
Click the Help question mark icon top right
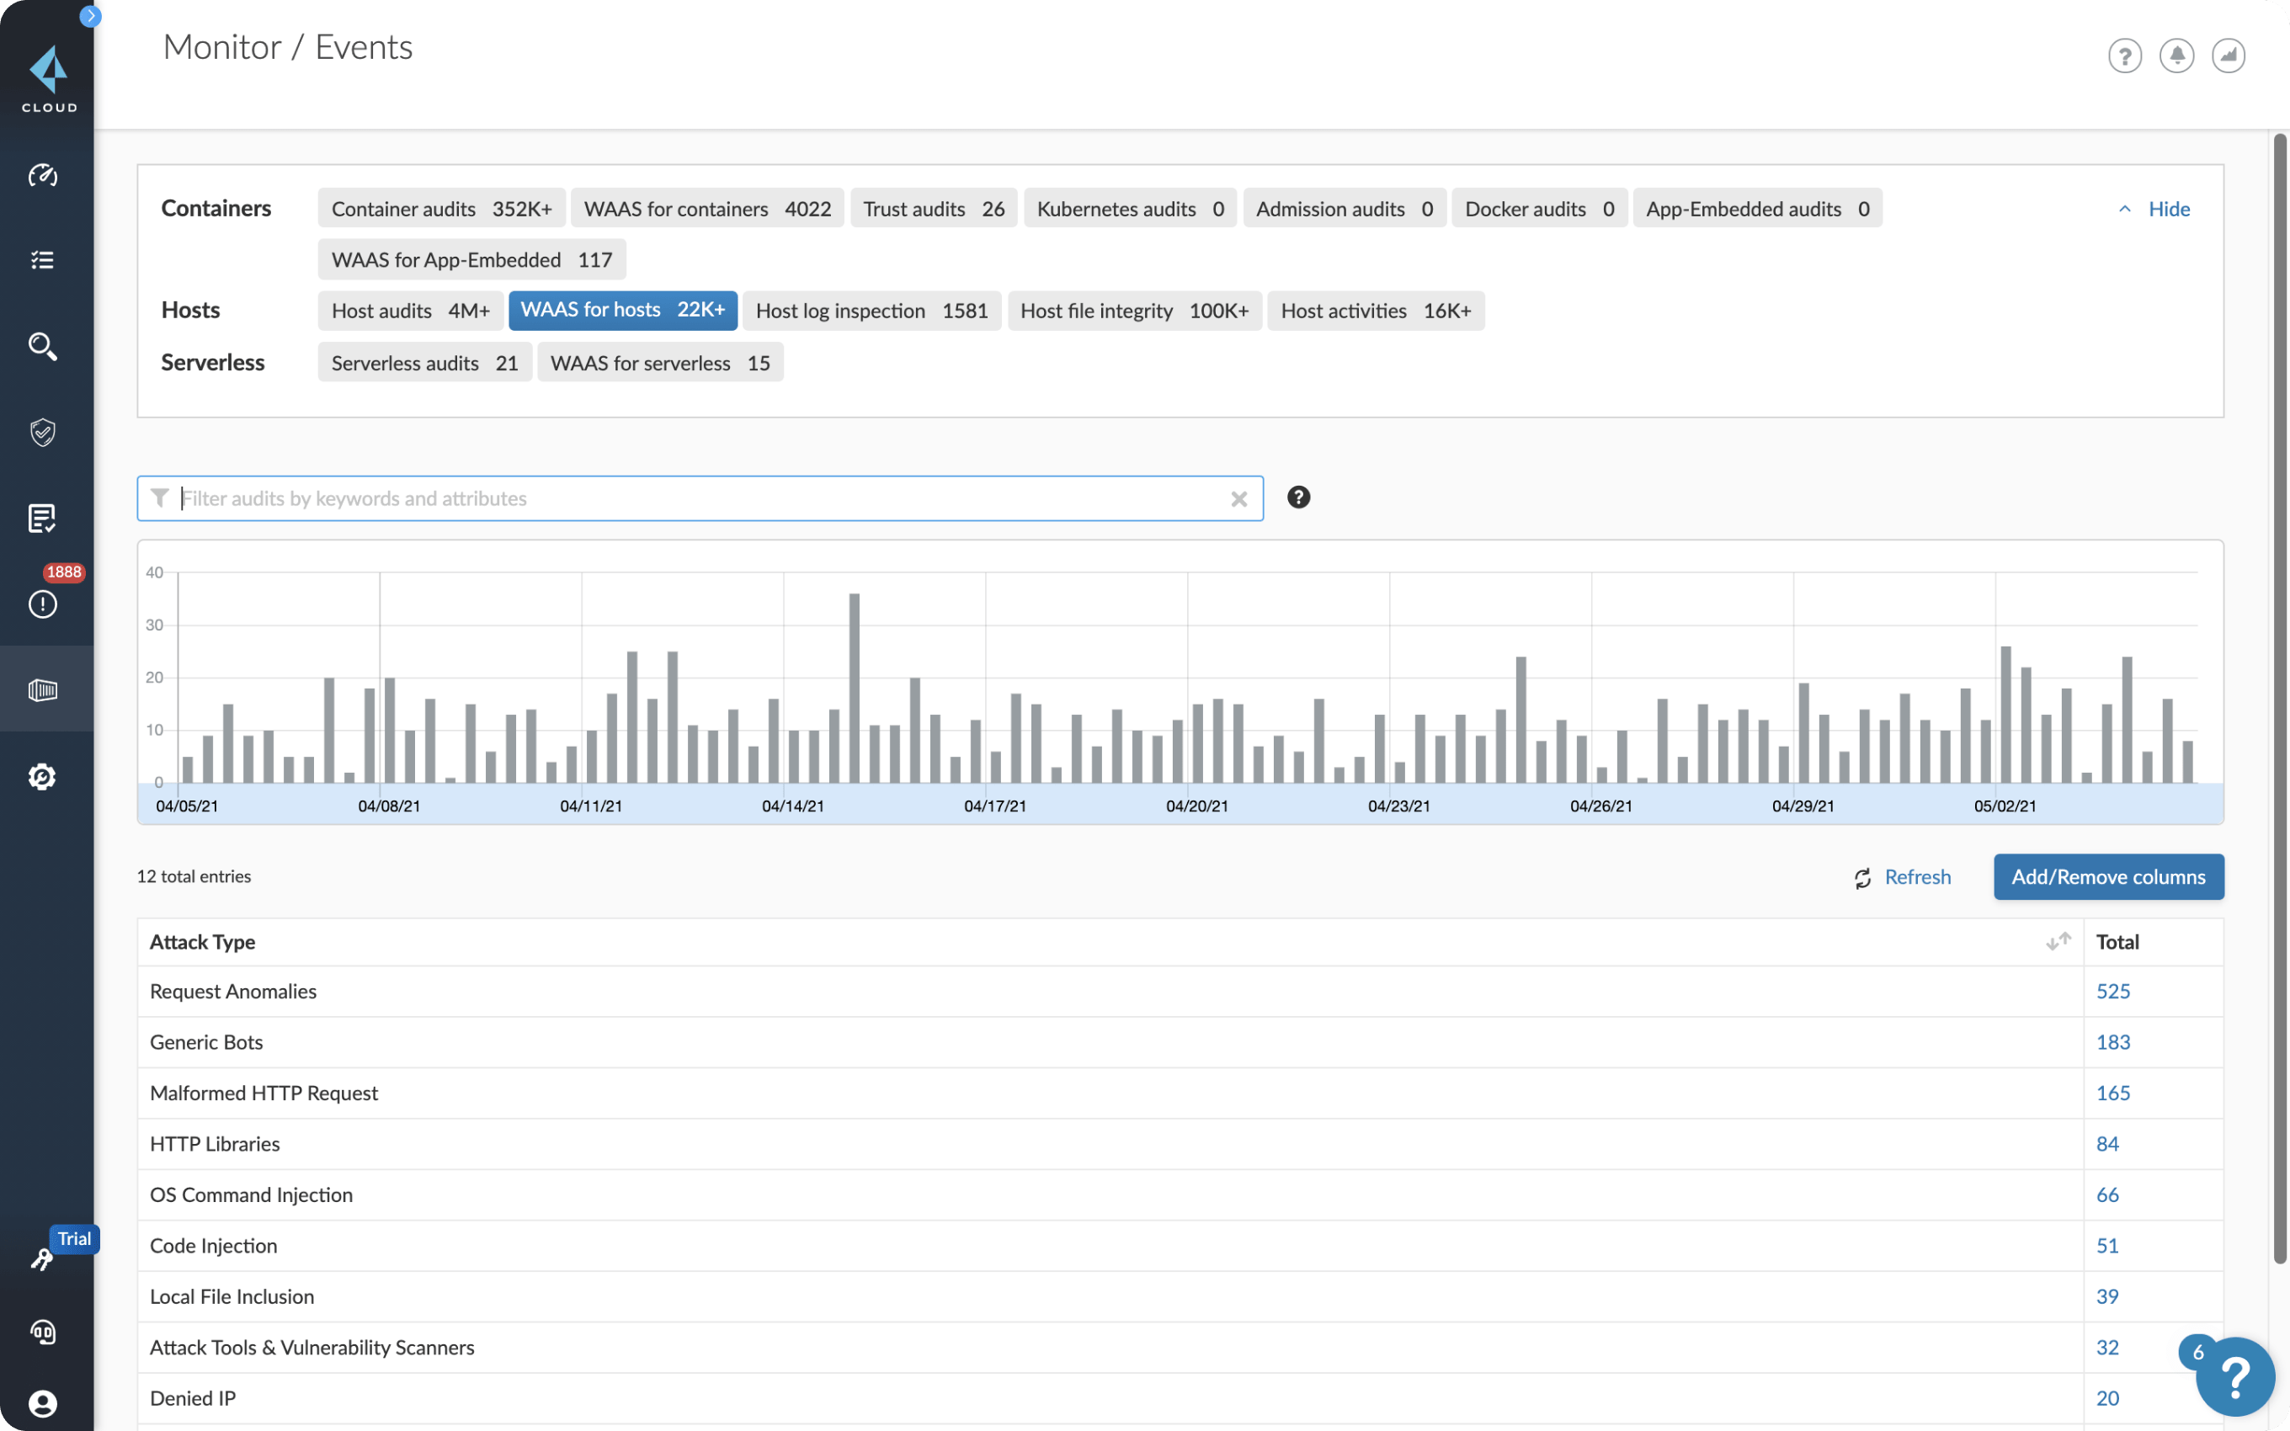pos(2127,56)
